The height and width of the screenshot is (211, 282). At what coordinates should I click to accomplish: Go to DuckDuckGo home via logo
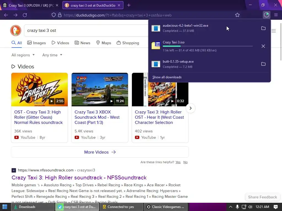[x=16, y=30]
